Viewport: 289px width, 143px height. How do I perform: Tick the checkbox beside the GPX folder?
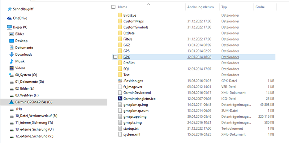(x=115, y=57)
